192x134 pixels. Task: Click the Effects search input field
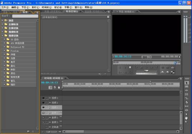click(25, 16)
